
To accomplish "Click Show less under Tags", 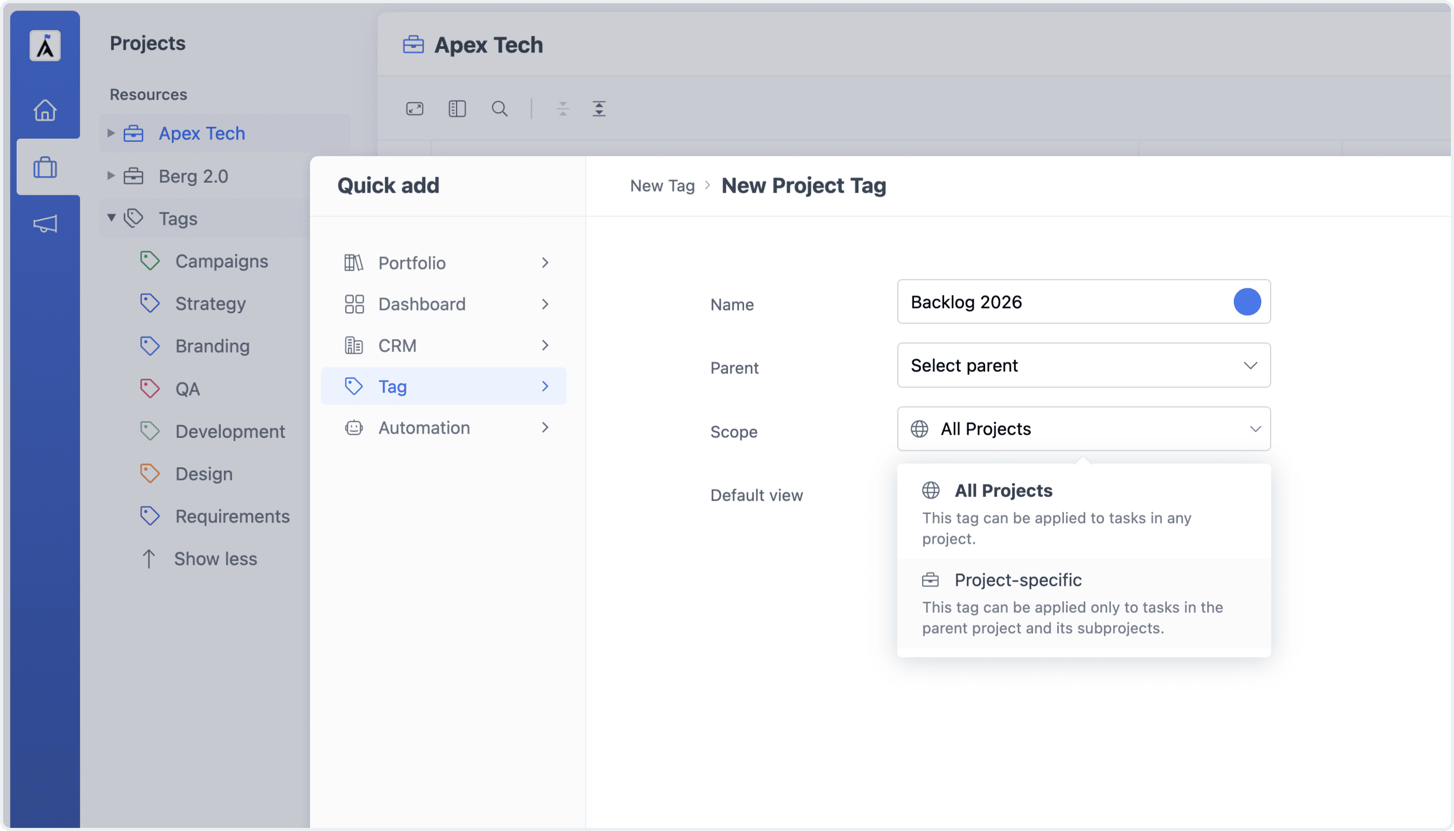I will tap(215, 559).
